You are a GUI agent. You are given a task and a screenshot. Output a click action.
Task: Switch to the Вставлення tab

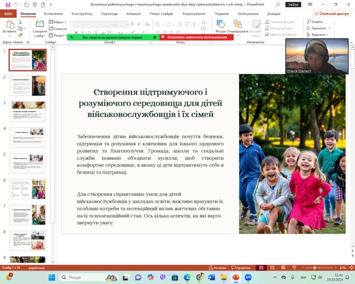point(53,13)
